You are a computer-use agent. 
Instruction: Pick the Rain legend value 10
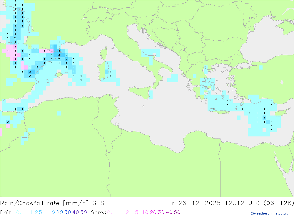(x=52, y=212)
